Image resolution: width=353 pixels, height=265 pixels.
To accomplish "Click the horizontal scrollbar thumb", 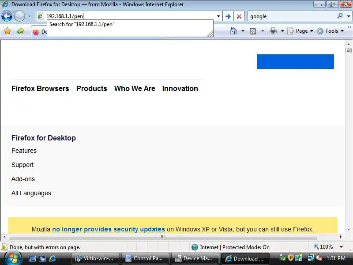I will coord(163,237).
